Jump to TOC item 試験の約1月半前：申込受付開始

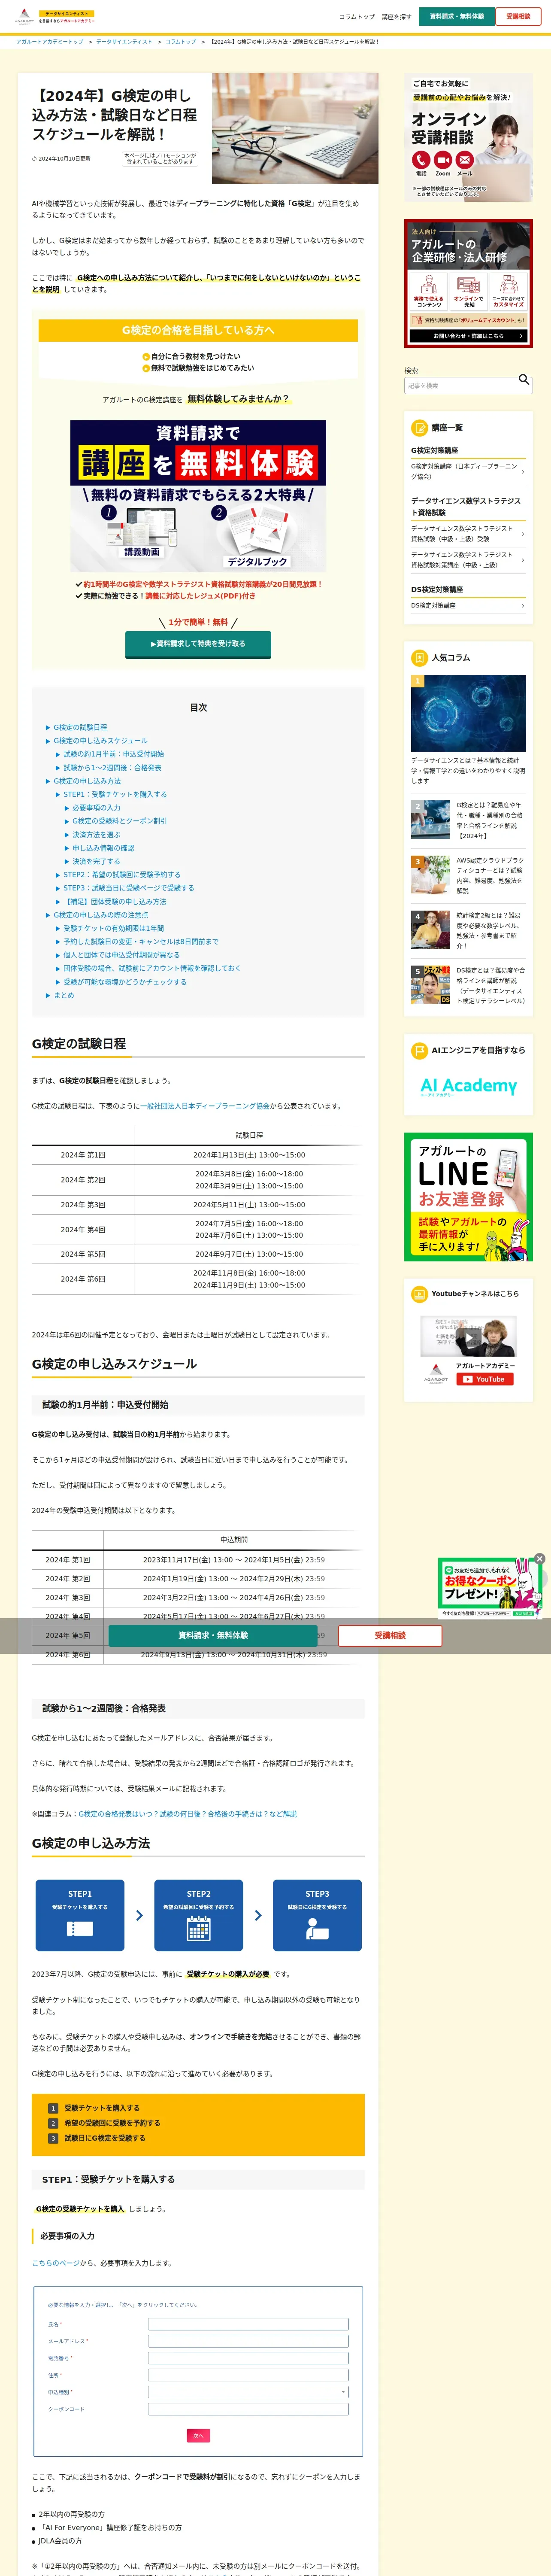click(114, 754)
